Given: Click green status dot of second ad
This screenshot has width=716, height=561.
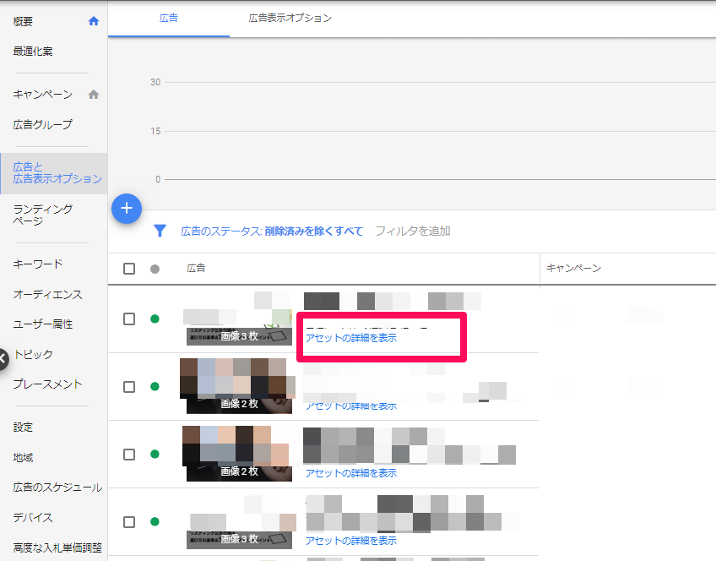Looking at the screenshot, I should click(155, 386).
